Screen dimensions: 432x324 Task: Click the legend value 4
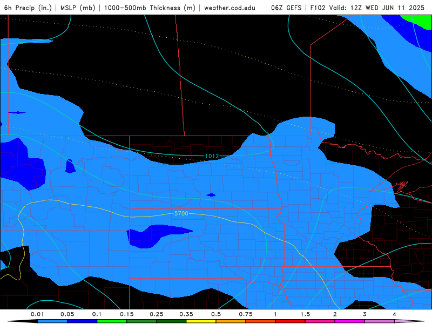395,314
